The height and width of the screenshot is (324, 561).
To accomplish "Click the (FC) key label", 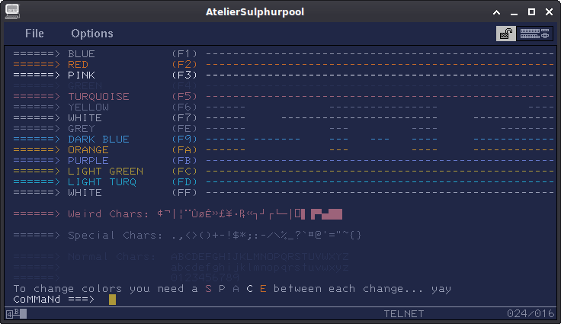I will pyautogui.click(x=184, y=171).
